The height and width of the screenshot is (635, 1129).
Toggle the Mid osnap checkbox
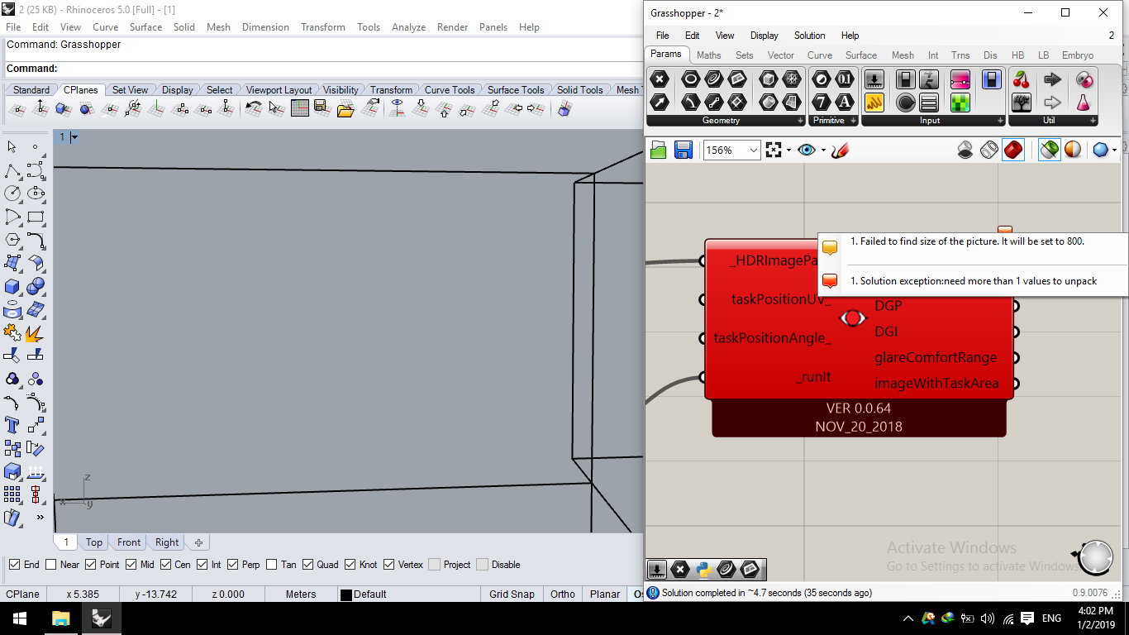coord(131,565)
